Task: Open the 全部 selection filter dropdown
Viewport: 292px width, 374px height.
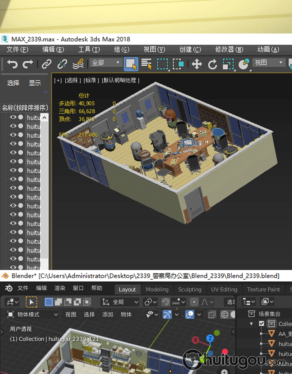Action: point(106,63)
